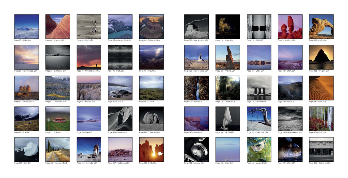Click the "Page 135 - CAMBODGE" caption text
This screenshot has width=348, height=178.
(226, 102)
